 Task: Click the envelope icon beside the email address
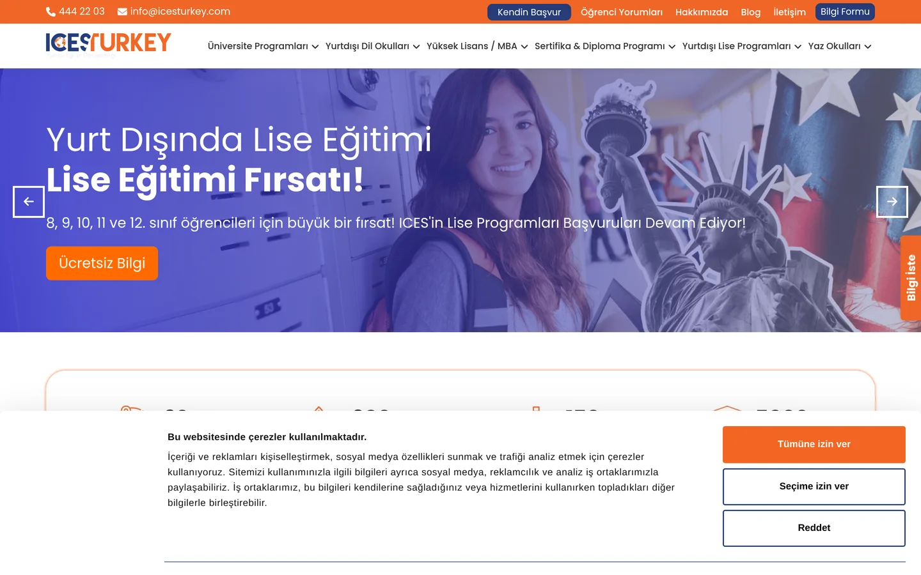(122, 11)
